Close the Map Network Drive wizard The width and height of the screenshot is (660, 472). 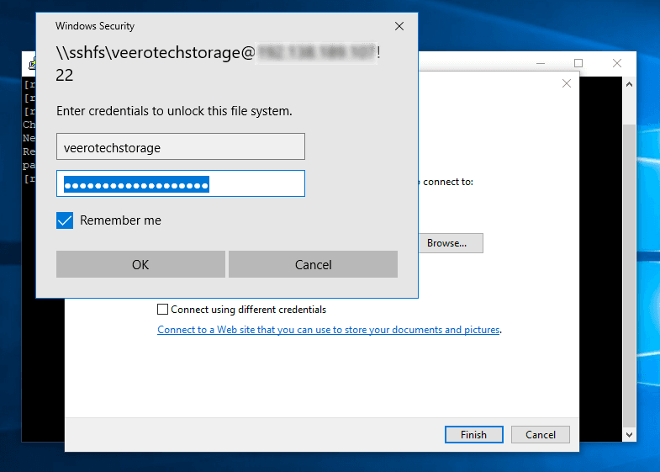coord(567,83)
